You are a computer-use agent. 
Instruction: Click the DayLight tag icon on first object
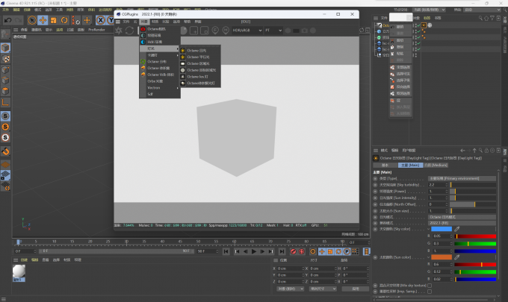pyautogui.click(x=424, y=25)
